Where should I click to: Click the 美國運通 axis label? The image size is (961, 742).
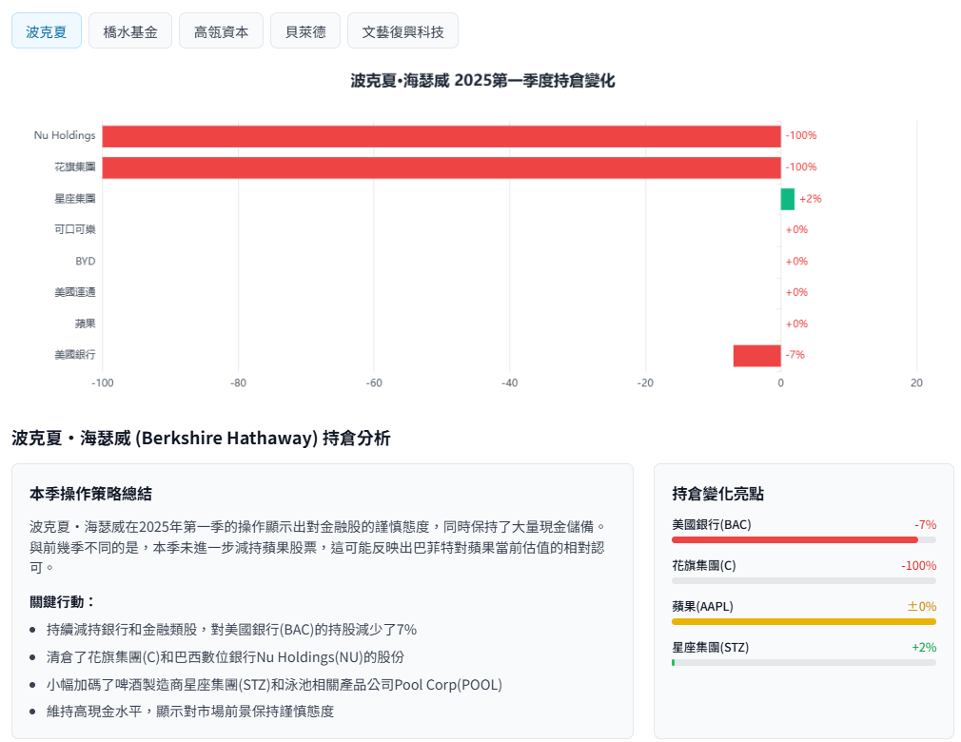click(75, 292)
